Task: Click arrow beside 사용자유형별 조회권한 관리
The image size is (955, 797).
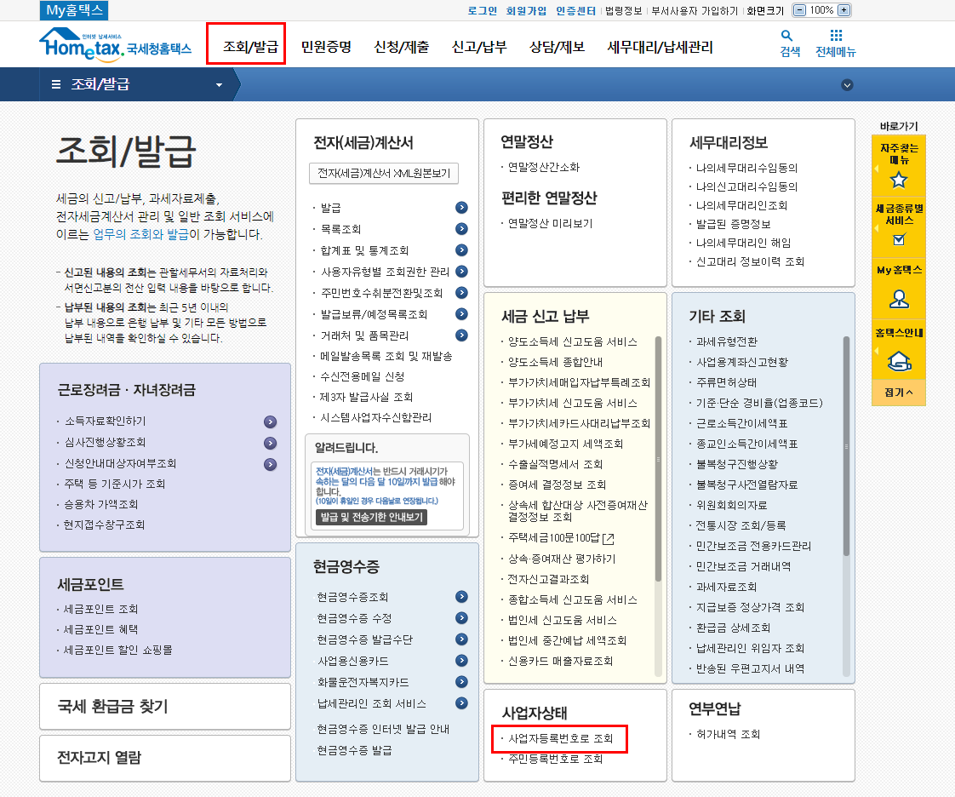Action: pos(461,272)
